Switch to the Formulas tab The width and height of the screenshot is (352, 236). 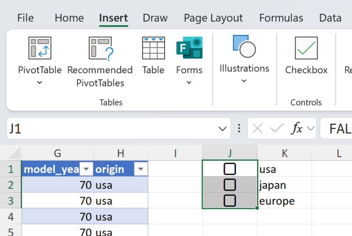point(281,18)
